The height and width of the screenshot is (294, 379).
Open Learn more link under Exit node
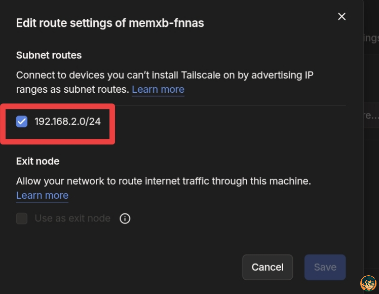(42, 195)
